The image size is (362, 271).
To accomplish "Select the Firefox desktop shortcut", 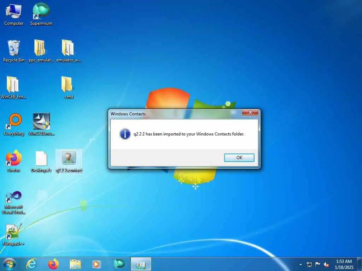I will [x=14, y=161].
